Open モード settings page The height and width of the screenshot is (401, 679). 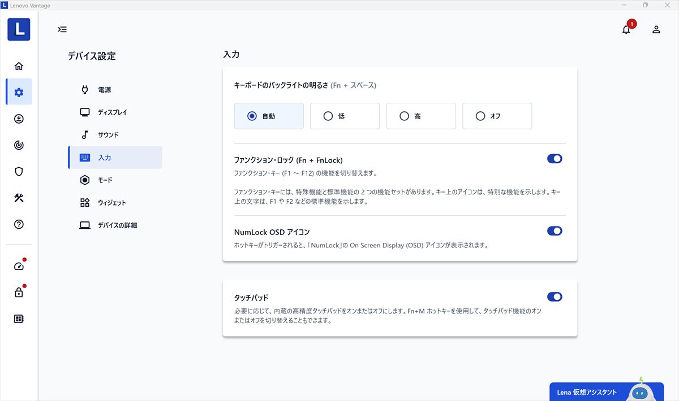point(115,180)
